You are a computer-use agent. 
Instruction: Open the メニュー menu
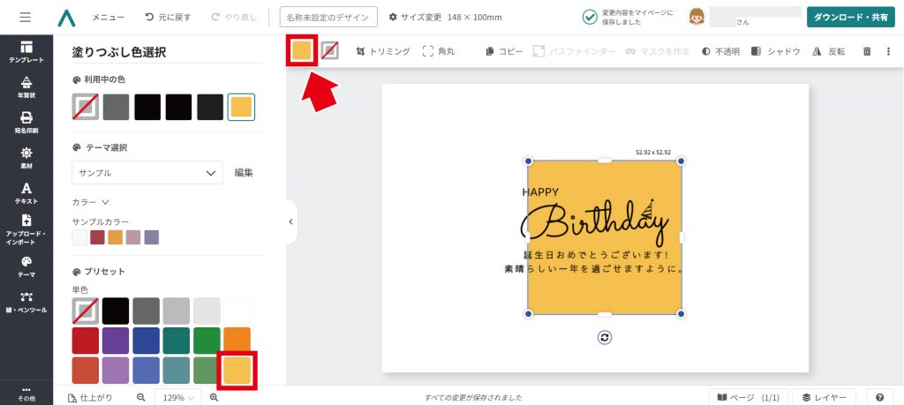(108, 18)
